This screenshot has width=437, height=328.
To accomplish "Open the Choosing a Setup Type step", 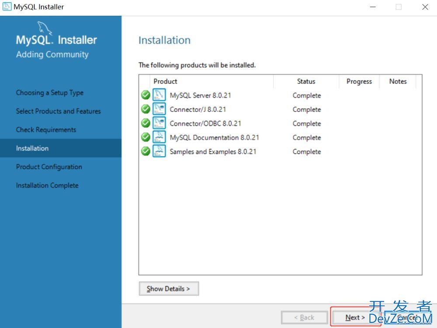I will (x=50, y=93).
